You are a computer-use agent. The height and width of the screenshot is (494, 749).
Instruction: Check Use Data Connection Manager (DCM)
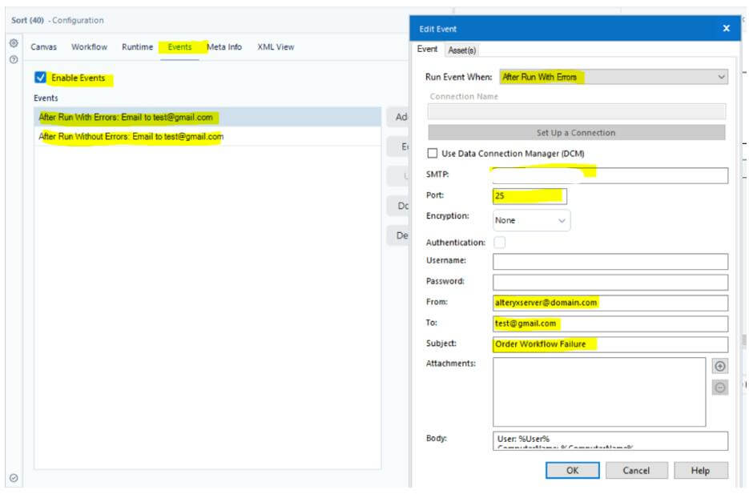point(433,153)
